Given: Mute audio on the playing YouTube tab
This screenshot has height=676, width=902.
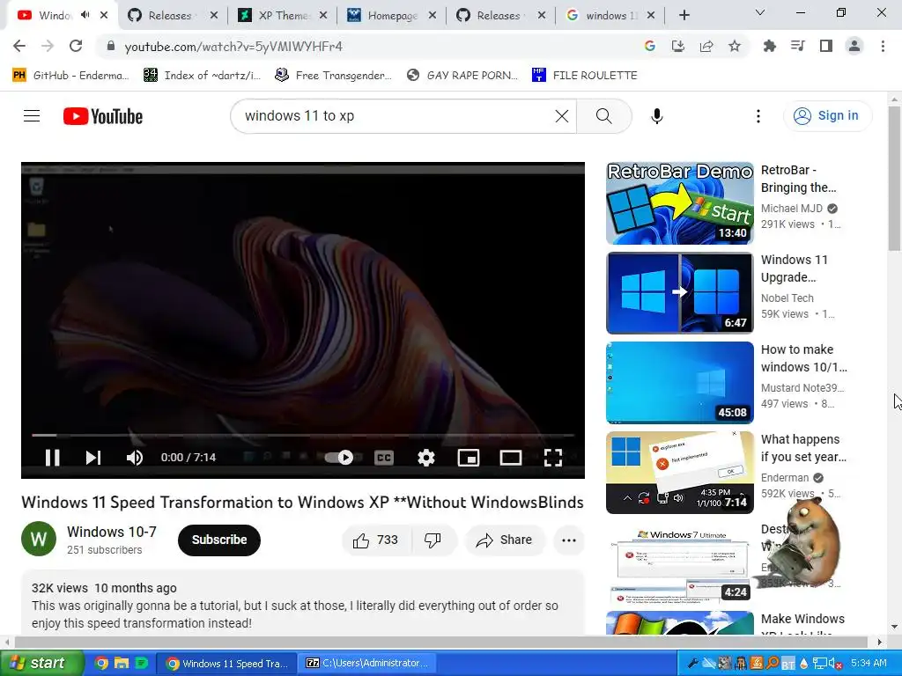Looking at the screenshot, I should (85, 15).
